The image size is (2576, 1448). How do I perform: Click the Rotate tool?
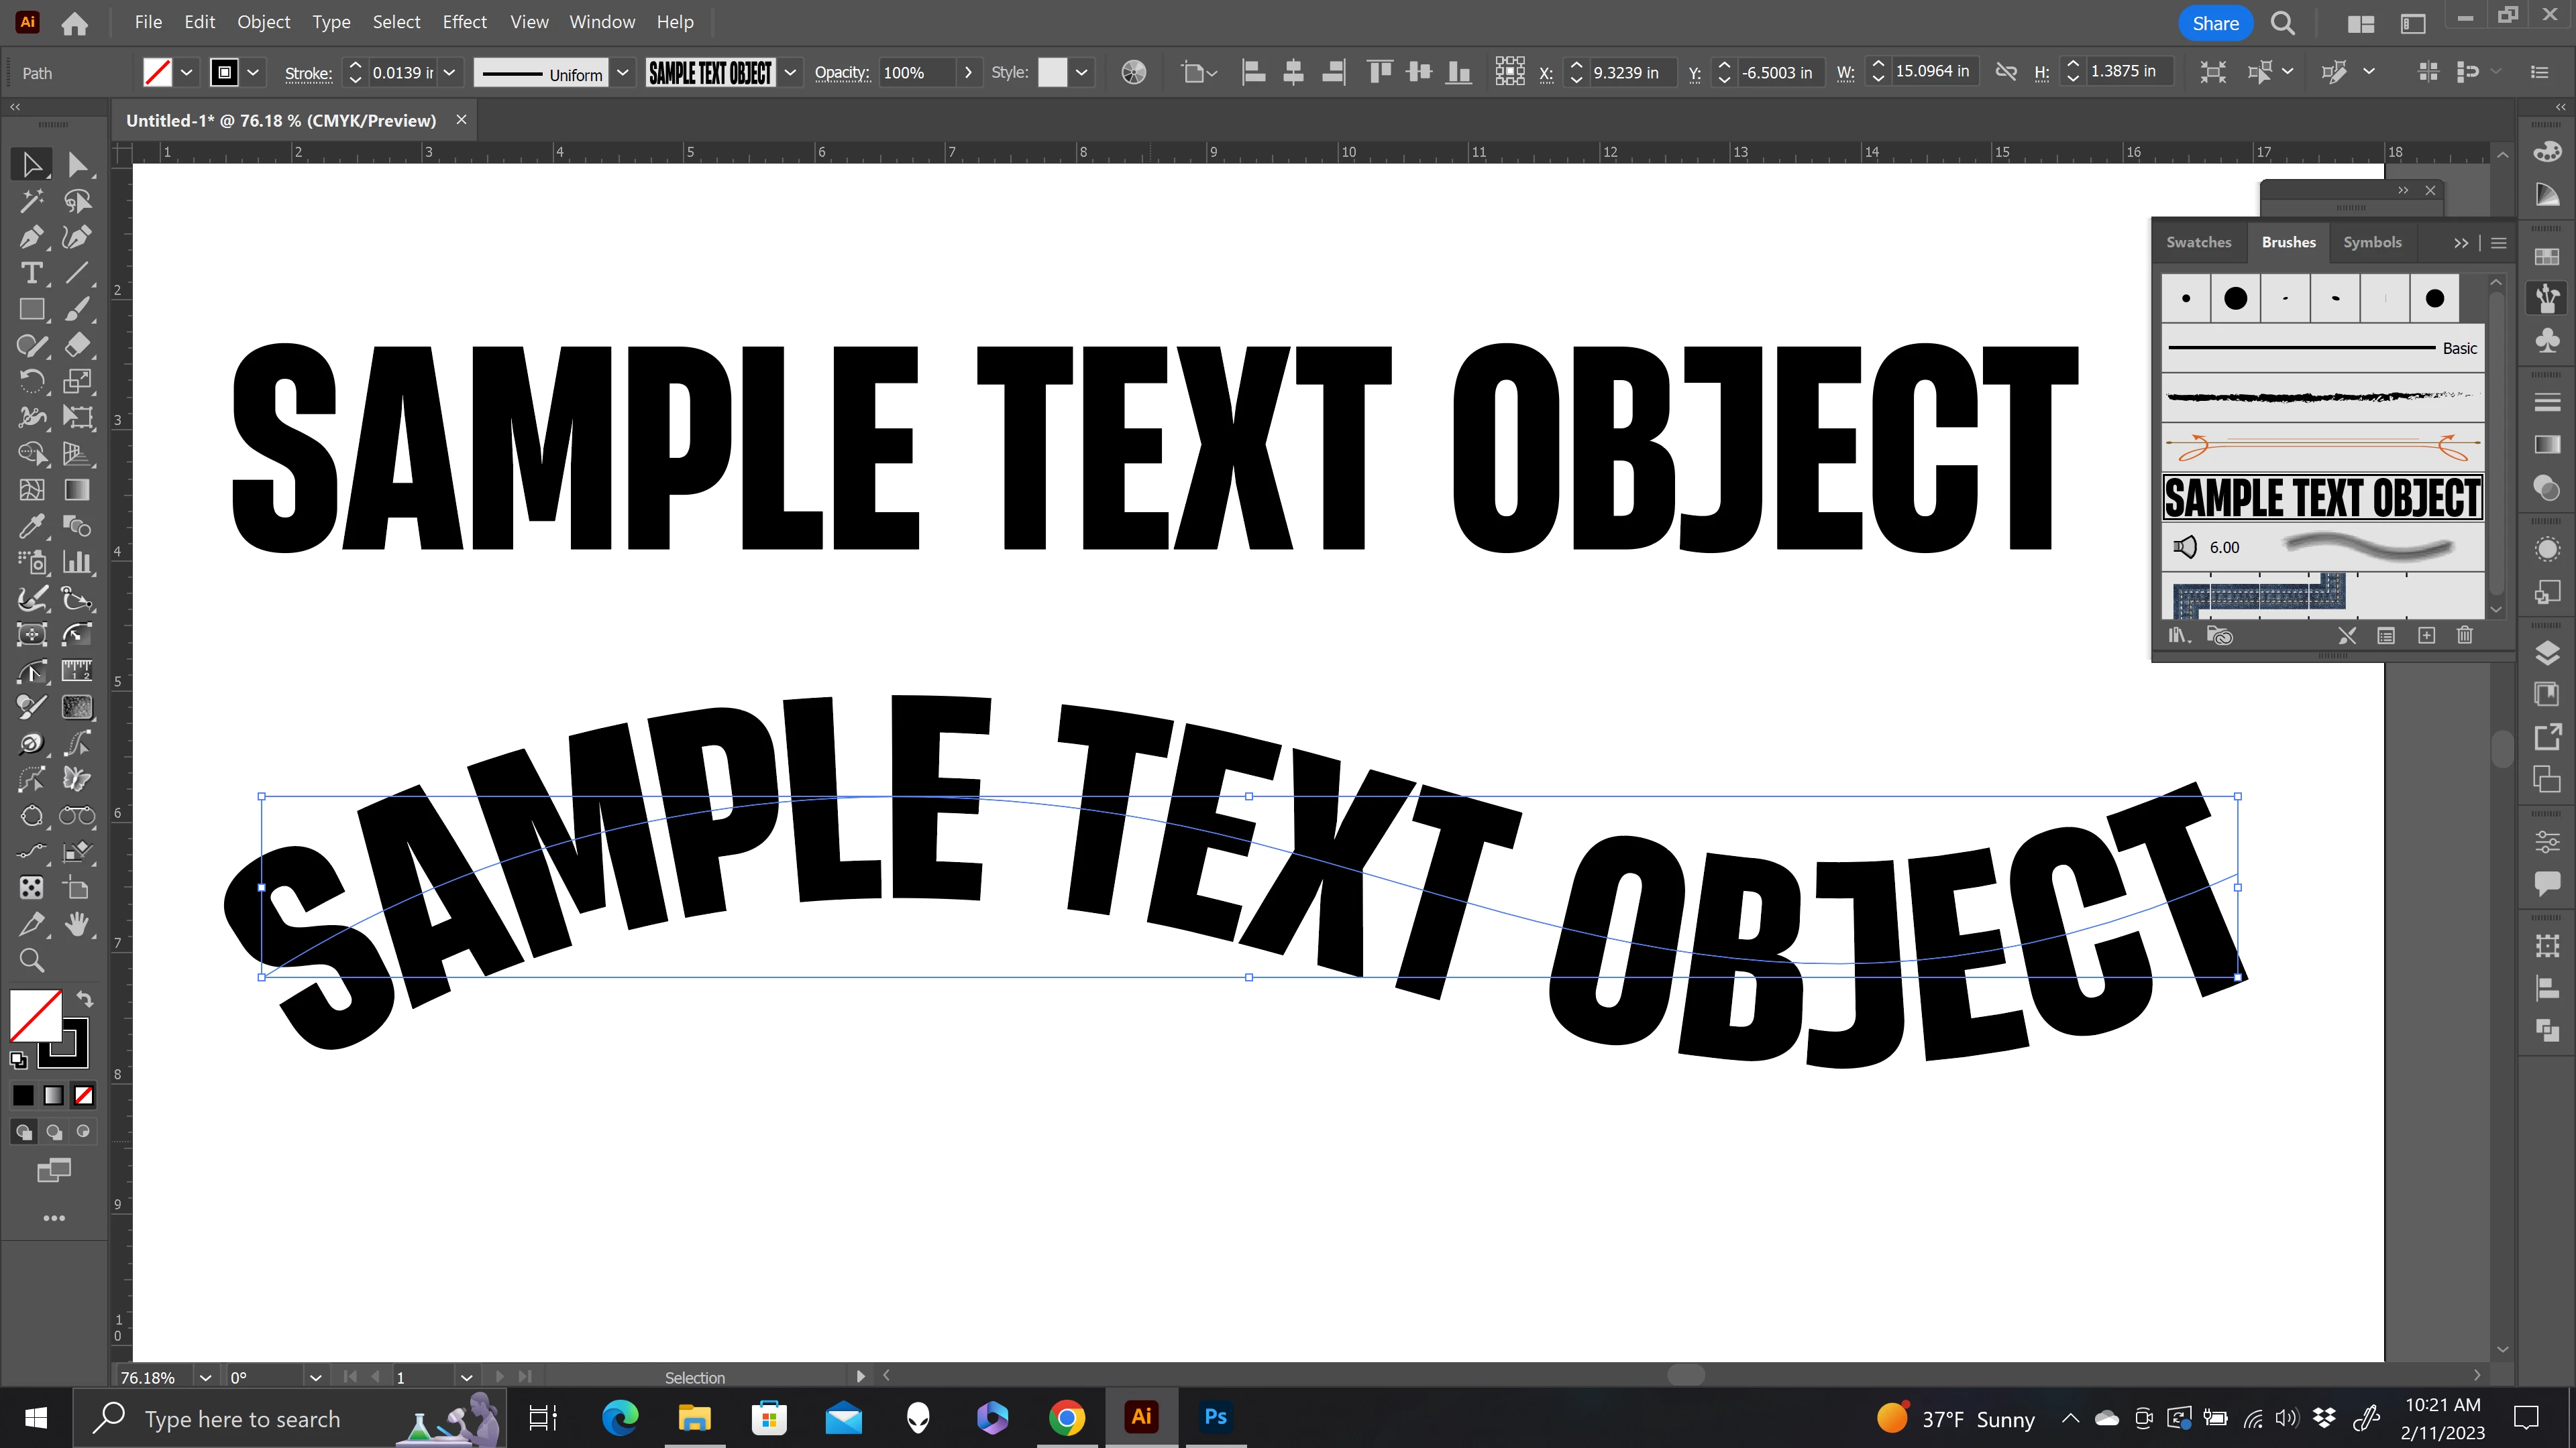click(30, 381)
